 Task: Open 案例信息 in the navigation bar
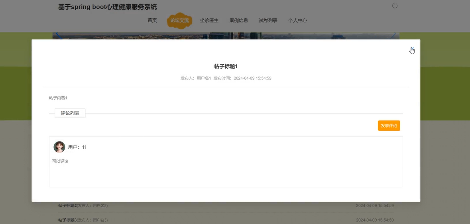click(239, 20)
